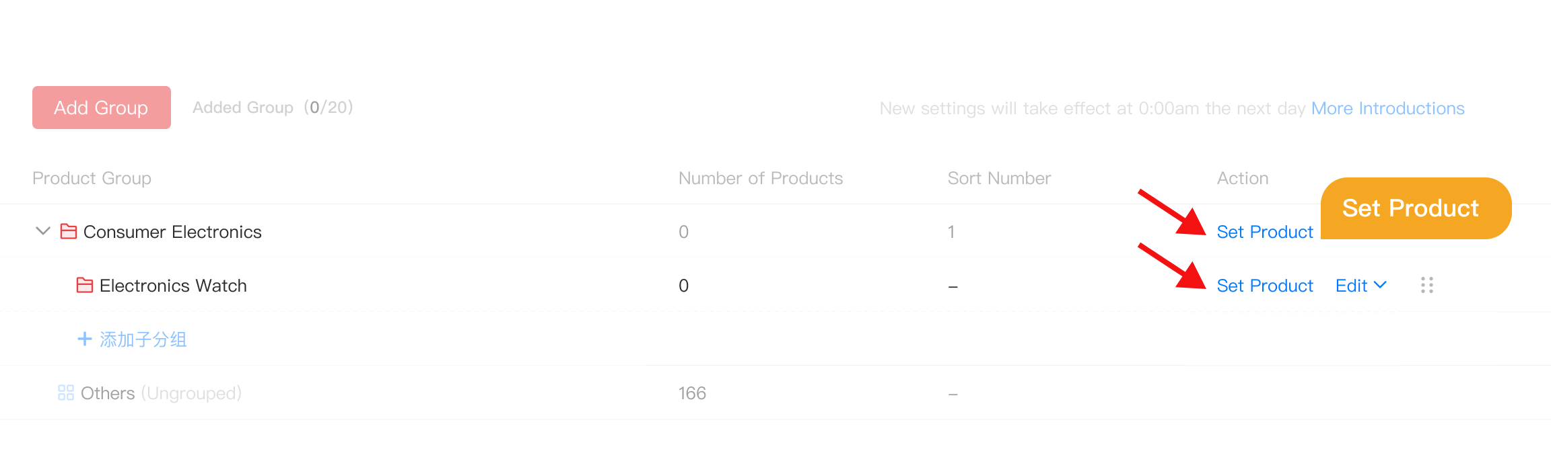Click the Consumer Electronics folder icon
The width and height of the screenshot is (1551, 457).
[69, 231]
